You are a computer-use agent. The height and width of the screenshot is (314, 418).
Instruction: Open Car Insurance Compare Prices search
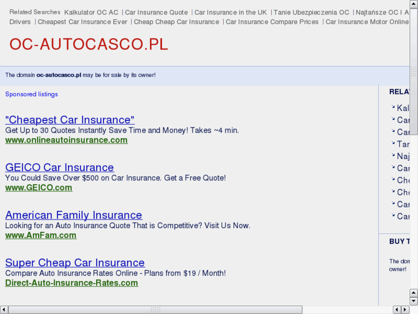[x=272, y=22]
